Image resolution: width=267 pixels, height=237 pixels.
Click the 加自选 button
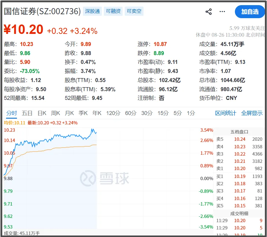coord(250,12)
